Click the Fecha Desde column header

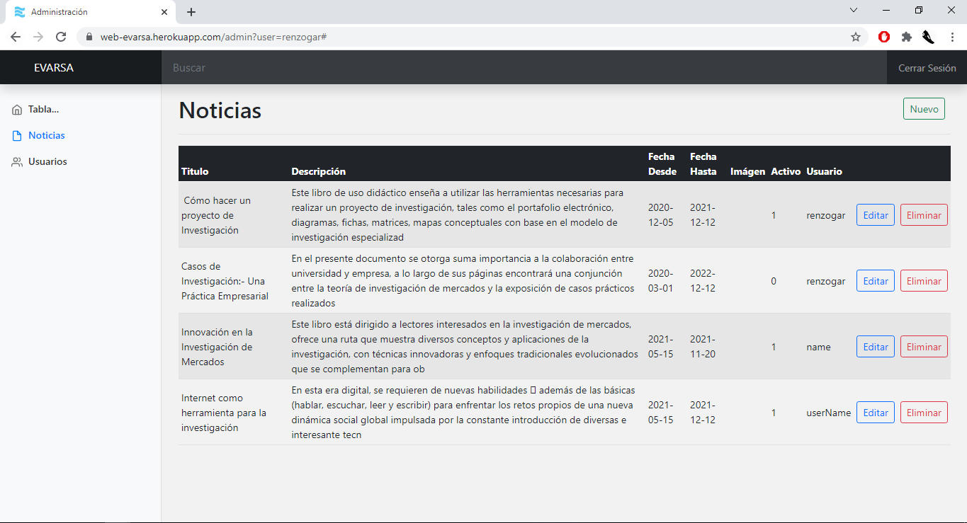[662, 163]
